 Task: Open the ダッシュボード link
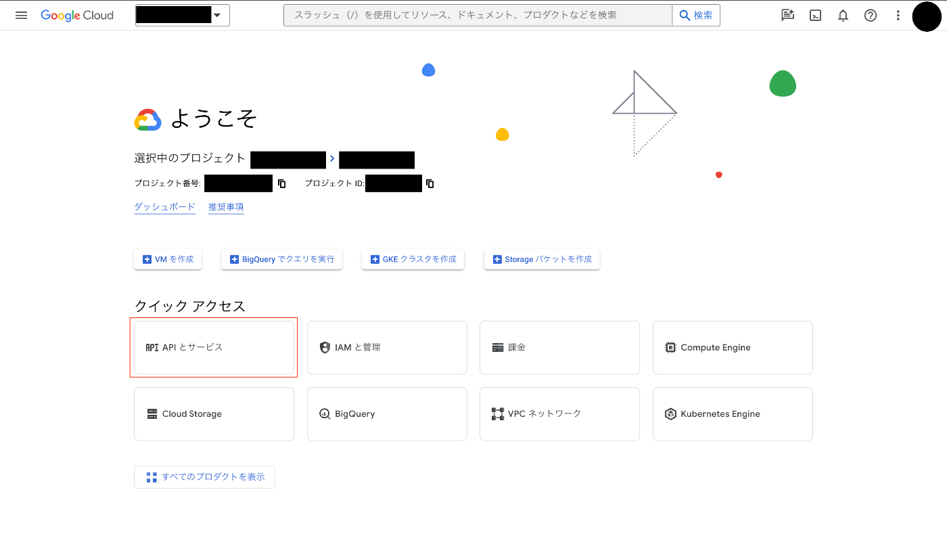(165, 207)
